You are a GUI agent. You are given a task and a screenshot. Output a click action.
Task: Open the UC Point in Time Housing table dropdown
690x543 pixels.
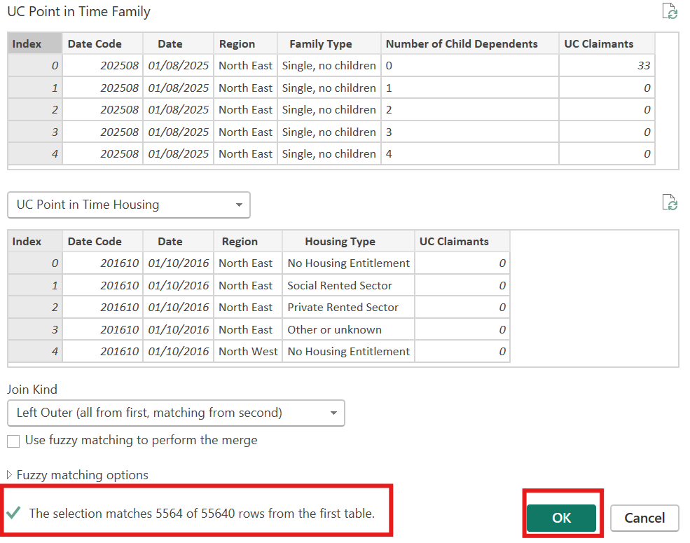128,205
